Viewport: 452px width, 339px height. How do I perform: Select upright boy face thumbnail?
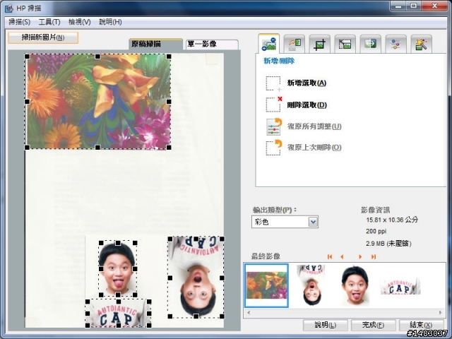coord(355,285)
